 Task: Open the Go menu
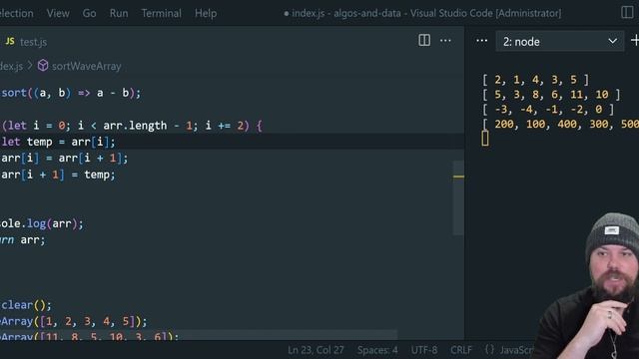tap(89, 13)
